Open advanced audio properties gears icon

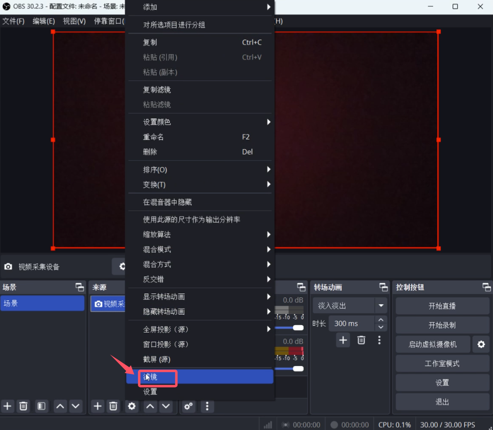click(189, 406)
